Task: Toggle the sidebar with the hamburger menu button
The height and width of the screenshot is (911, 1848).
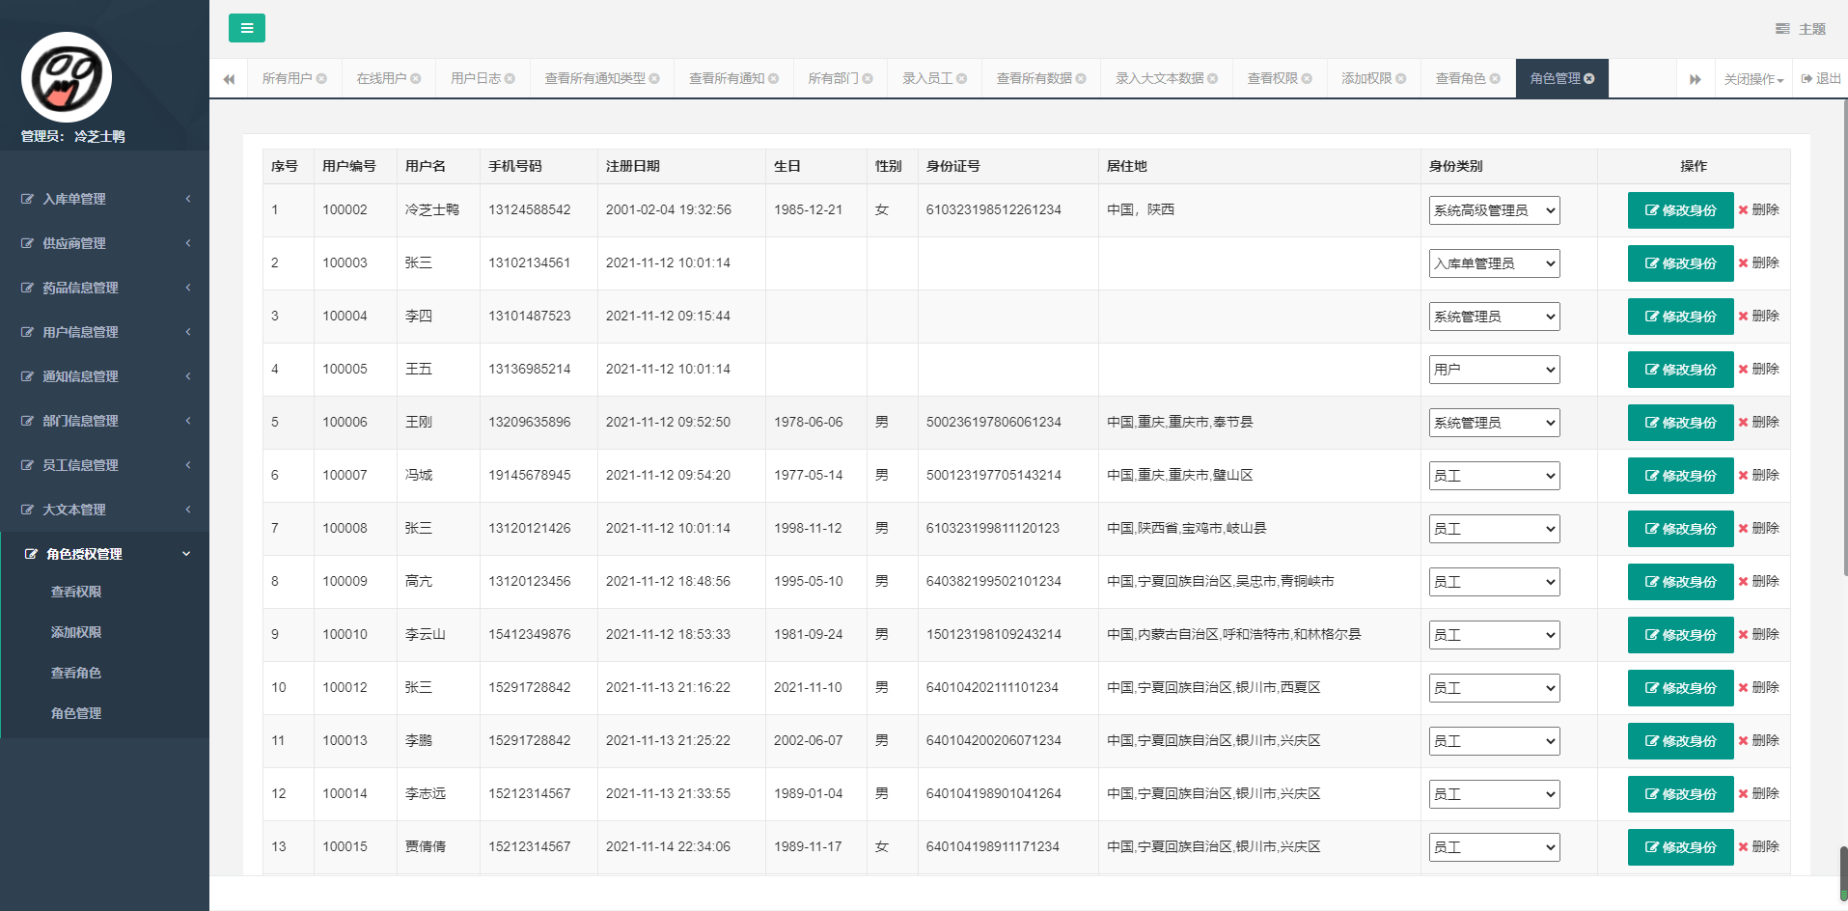Action: click(x=247, y=28)
